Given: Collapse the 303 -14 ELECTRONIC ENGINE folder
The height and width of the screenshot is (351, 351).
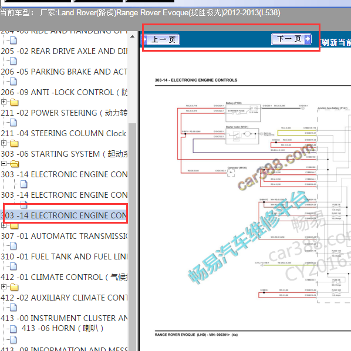Looking at the screenshot, I should point(4,163).
